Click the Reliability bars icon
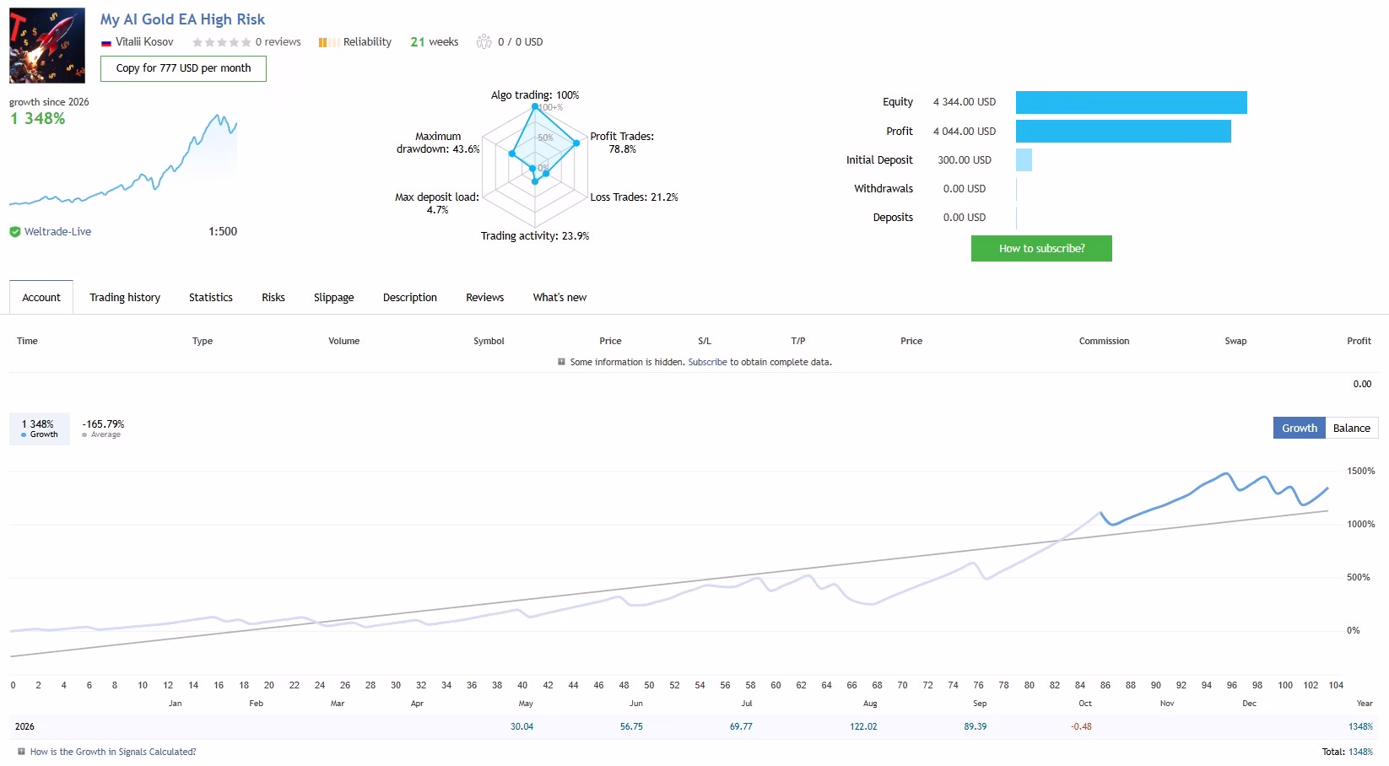 pyautogui.click(x=328, y=42)
